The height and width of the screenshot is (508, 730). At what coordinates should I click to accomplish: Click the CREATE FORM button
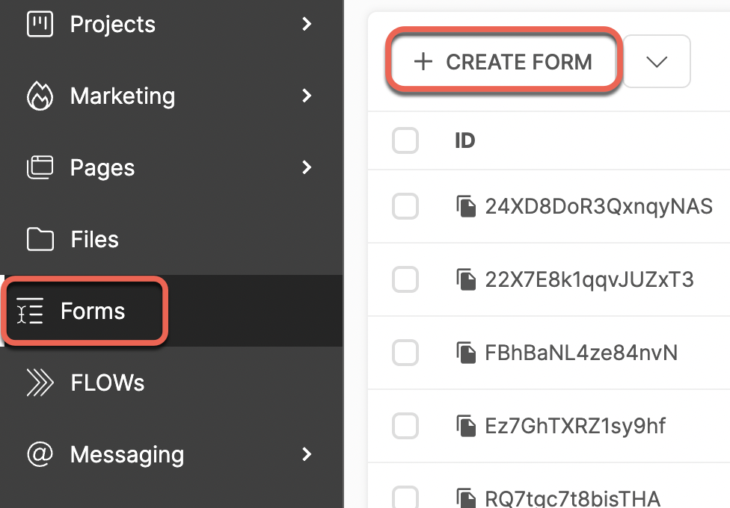tap(503, 61)
